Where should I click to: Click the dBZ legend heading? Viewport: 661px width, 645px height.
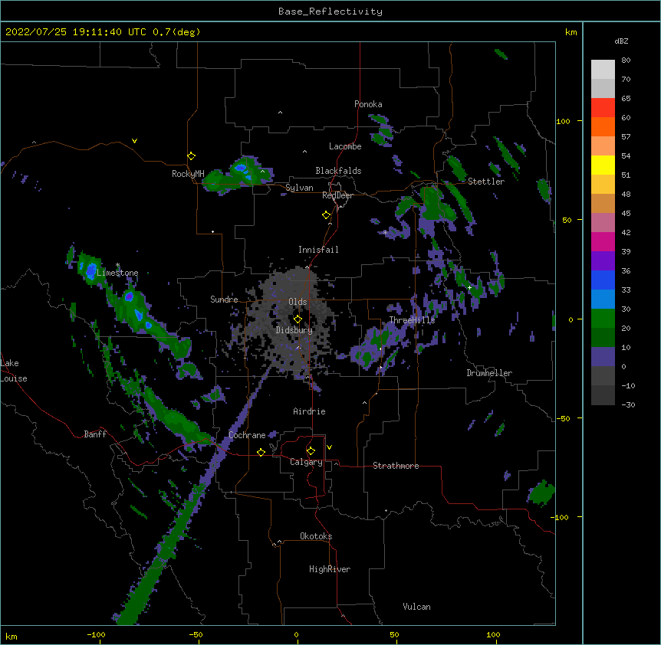(621, 41)
